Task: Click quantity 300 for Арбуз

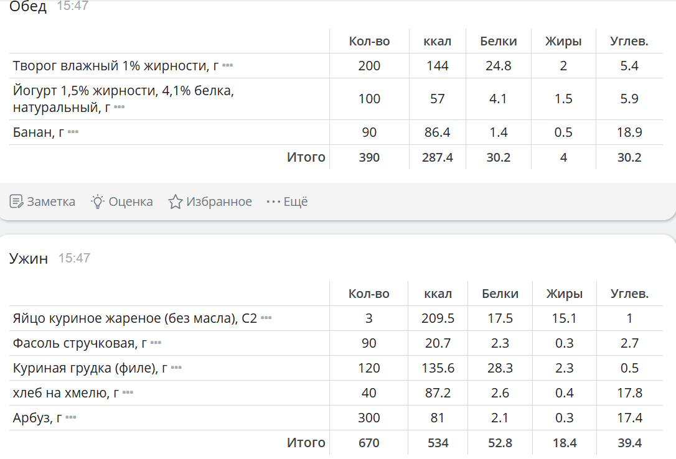Action: (x=369, y=417)
